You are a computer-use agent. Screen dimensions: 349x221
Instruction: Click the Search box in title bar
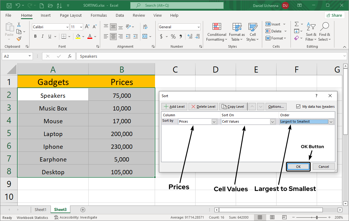177,5
